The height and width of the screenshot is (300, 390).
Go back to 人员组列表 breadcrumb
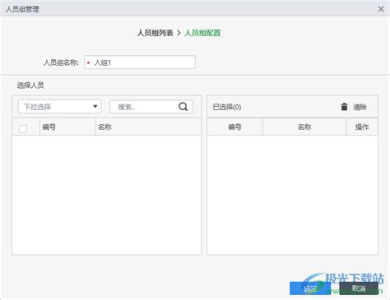pos(156,33)
